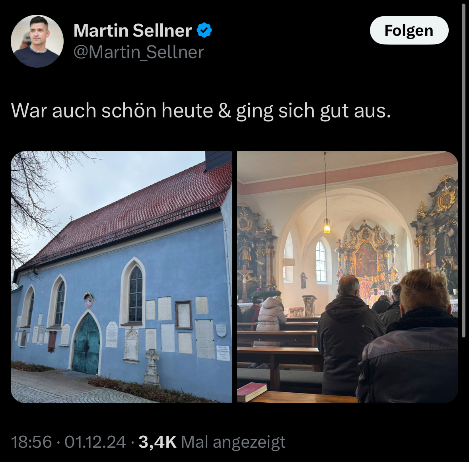Open the blue church exterior photo

click(x=121, y=277)
